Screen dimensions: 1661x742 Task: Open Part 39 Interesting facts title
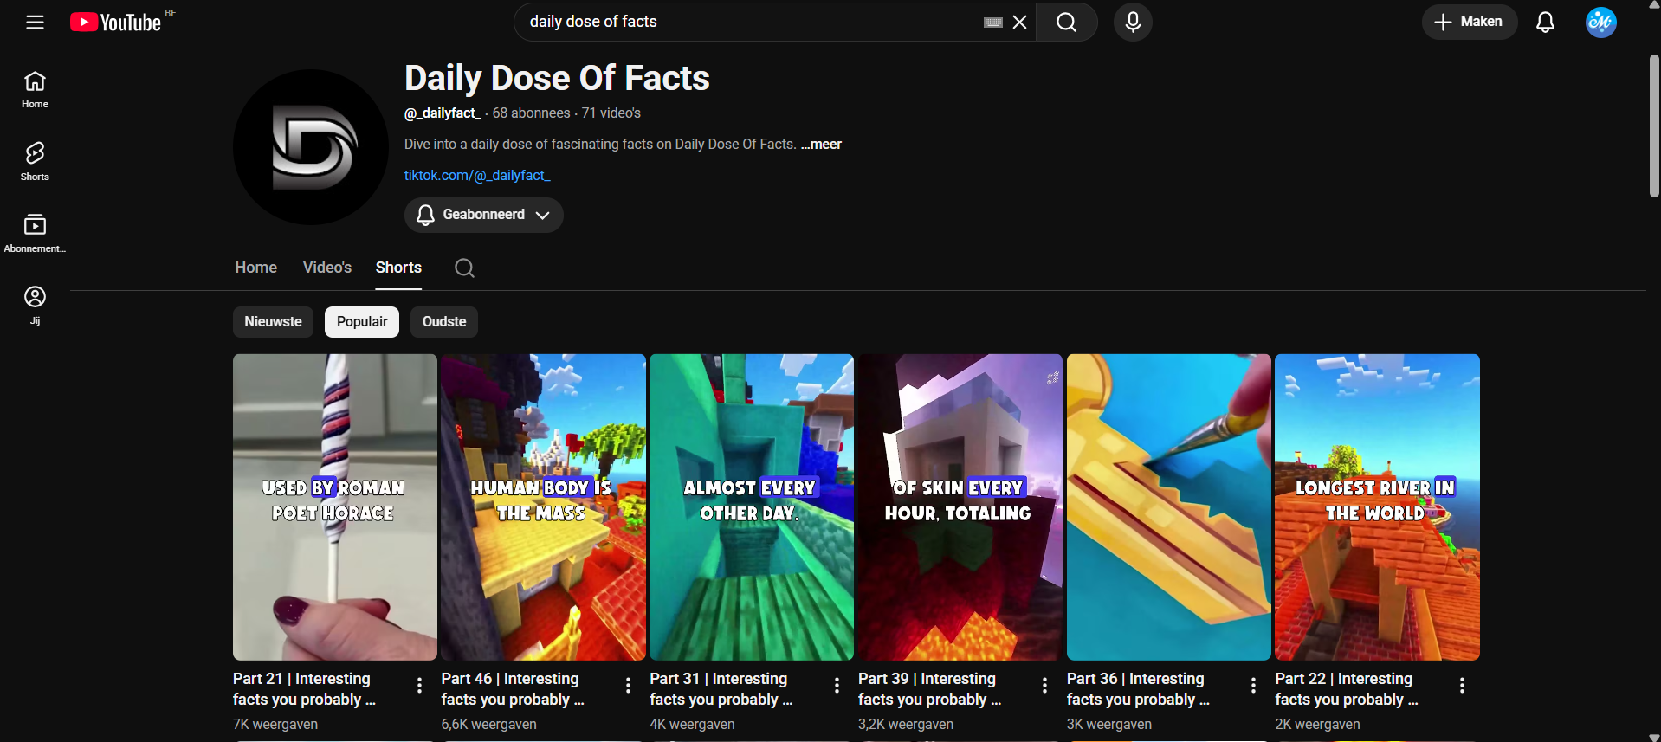929,689
